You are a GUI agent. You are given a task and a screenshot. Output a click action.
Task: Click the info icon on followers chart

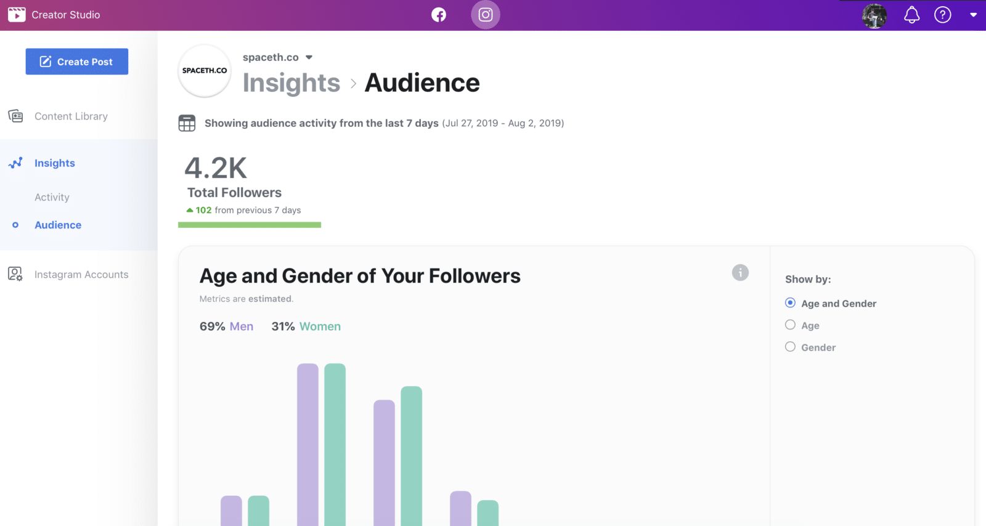(x=740, y=272)
